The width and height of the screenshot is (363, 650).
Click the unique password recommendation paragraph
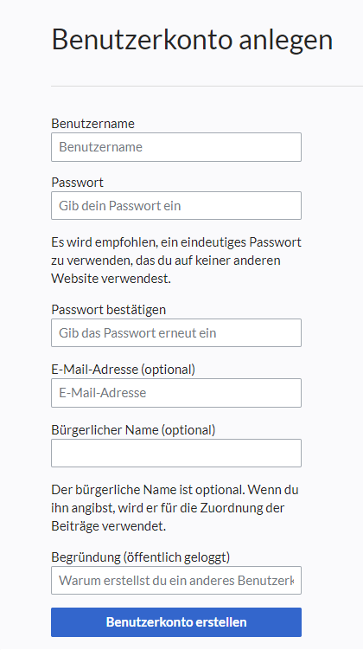click(x=176, y=260)
